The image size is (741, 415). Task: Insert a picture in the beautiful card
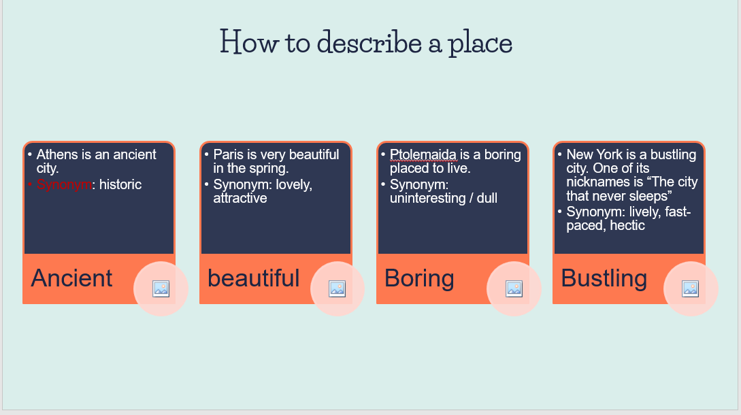337,288
